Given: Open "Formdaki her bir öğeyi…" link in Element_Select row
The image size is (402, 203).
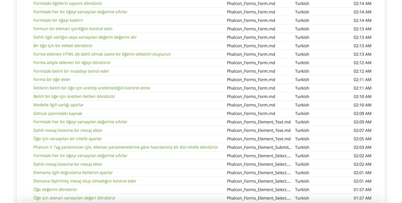Looking at the screenshot, I should 80,156.
